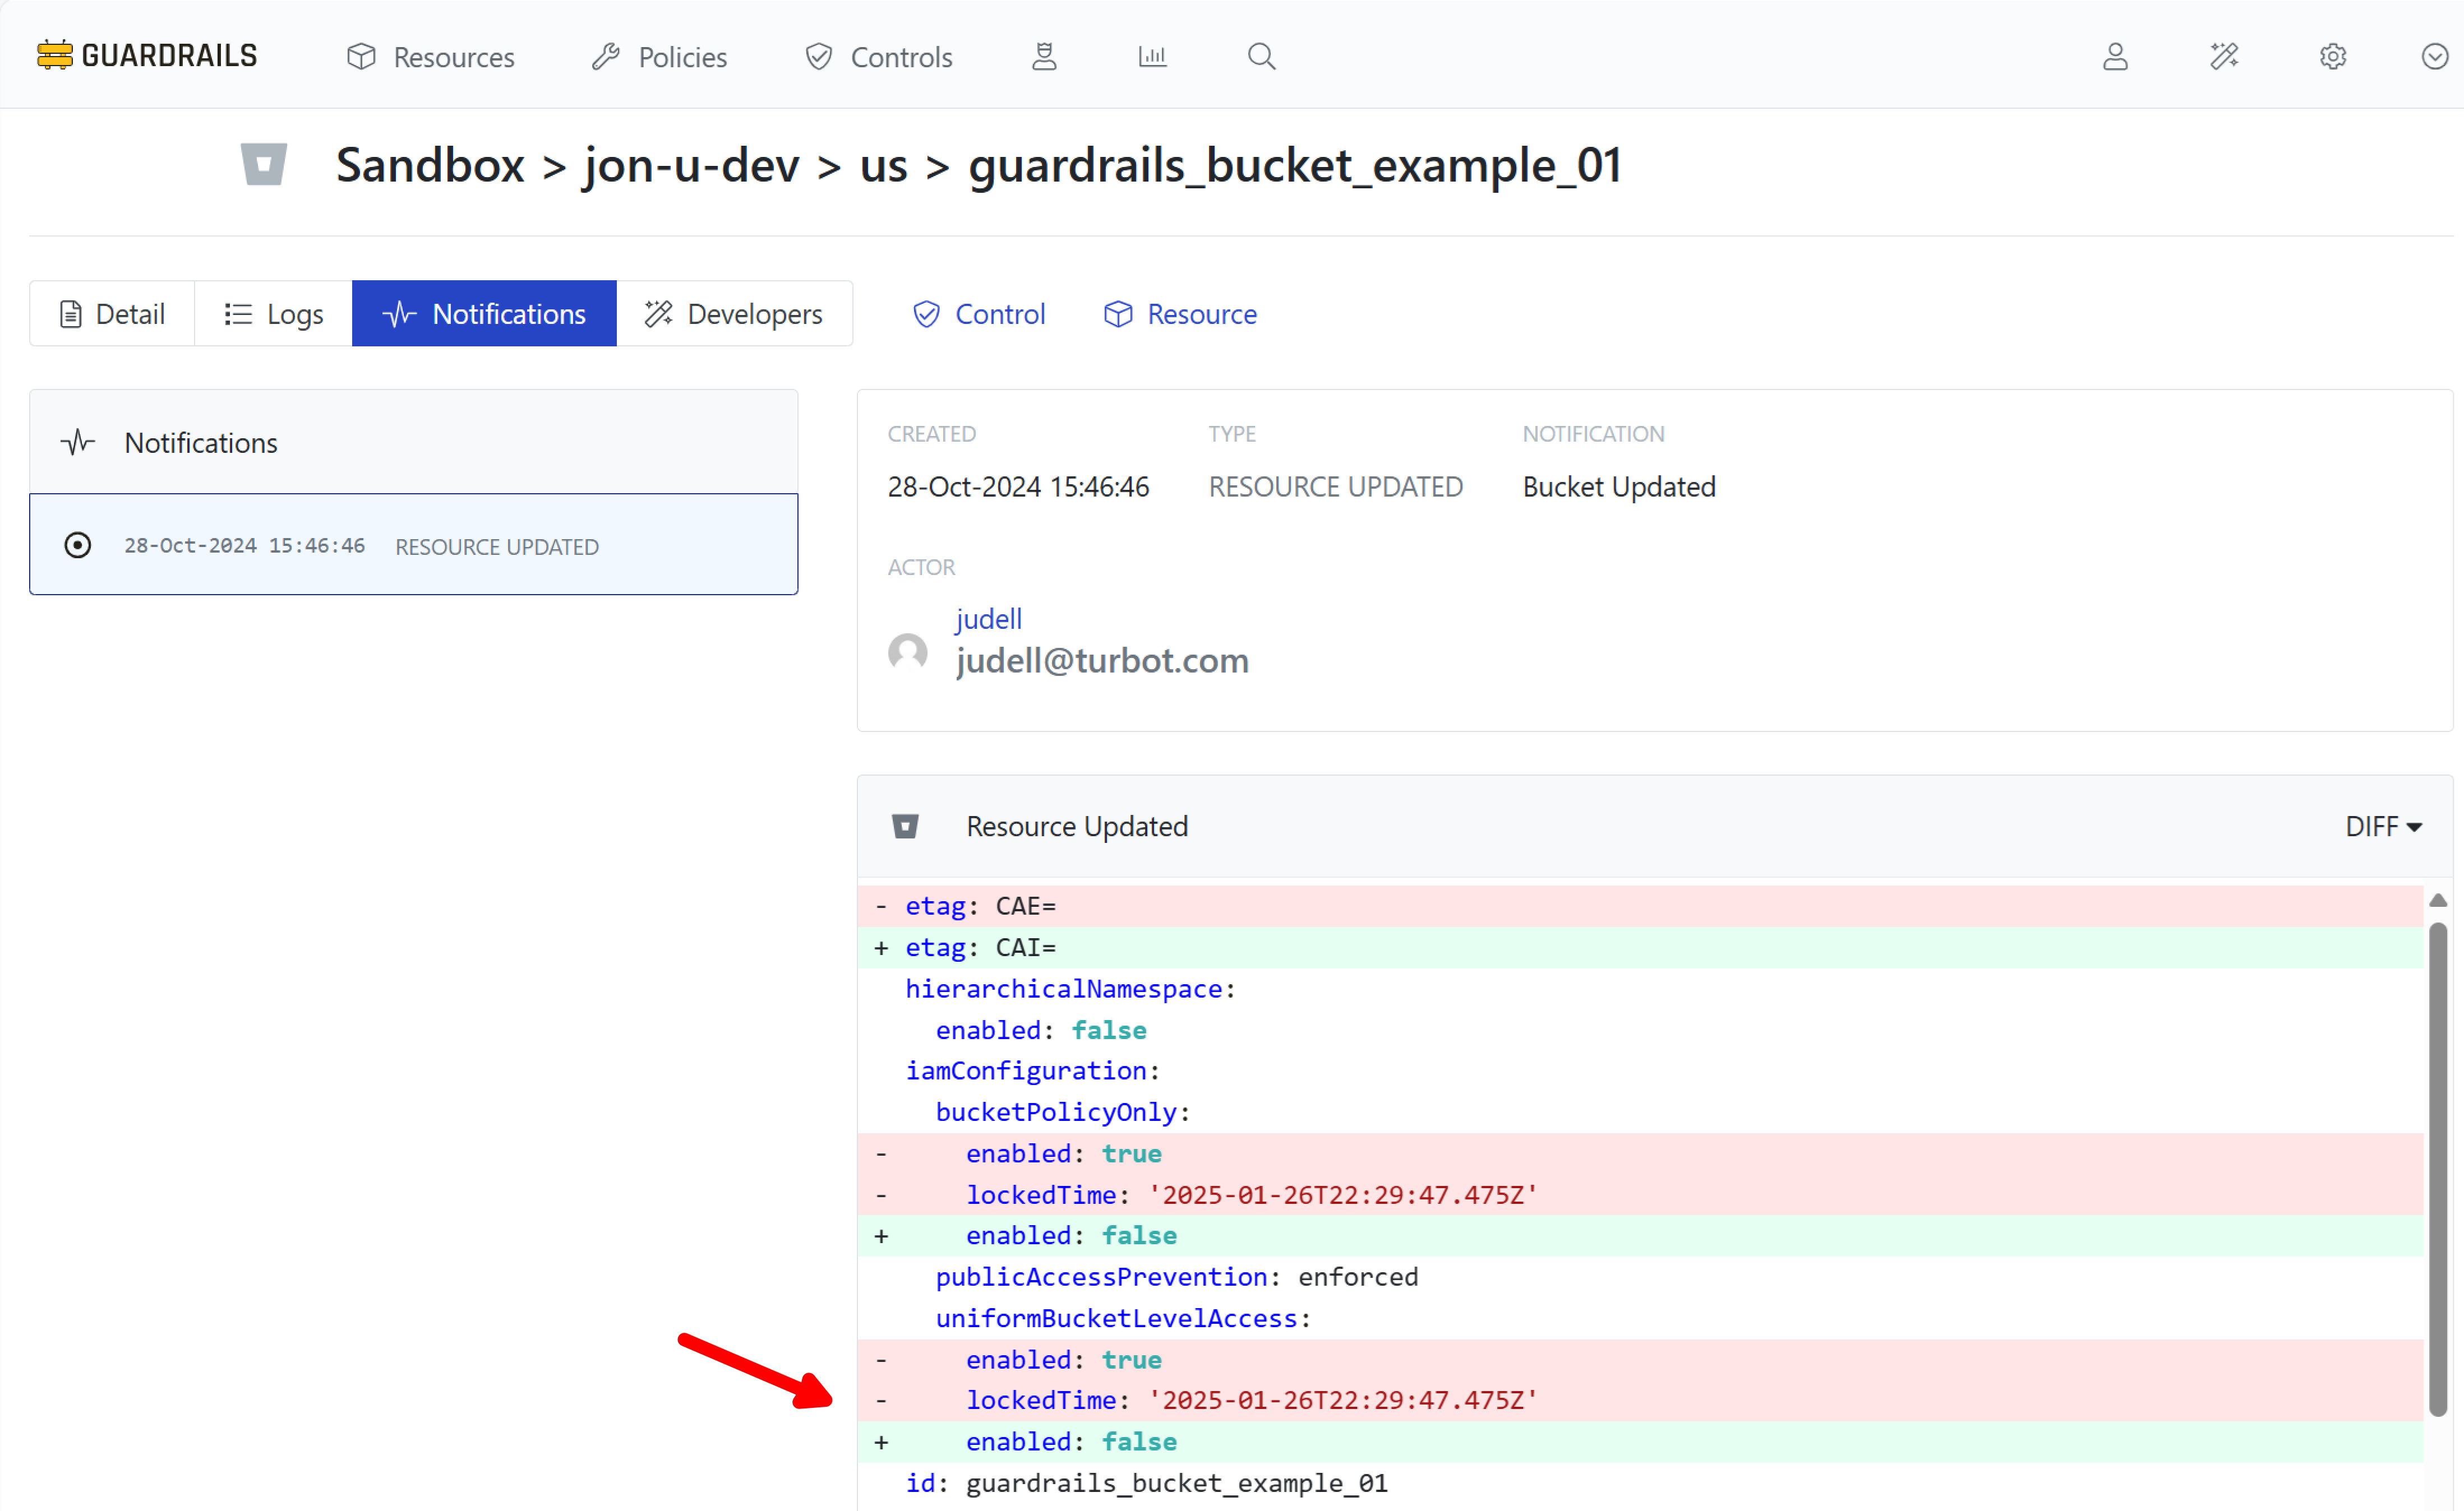Click the search magnifier icon

click(1261, 56)
